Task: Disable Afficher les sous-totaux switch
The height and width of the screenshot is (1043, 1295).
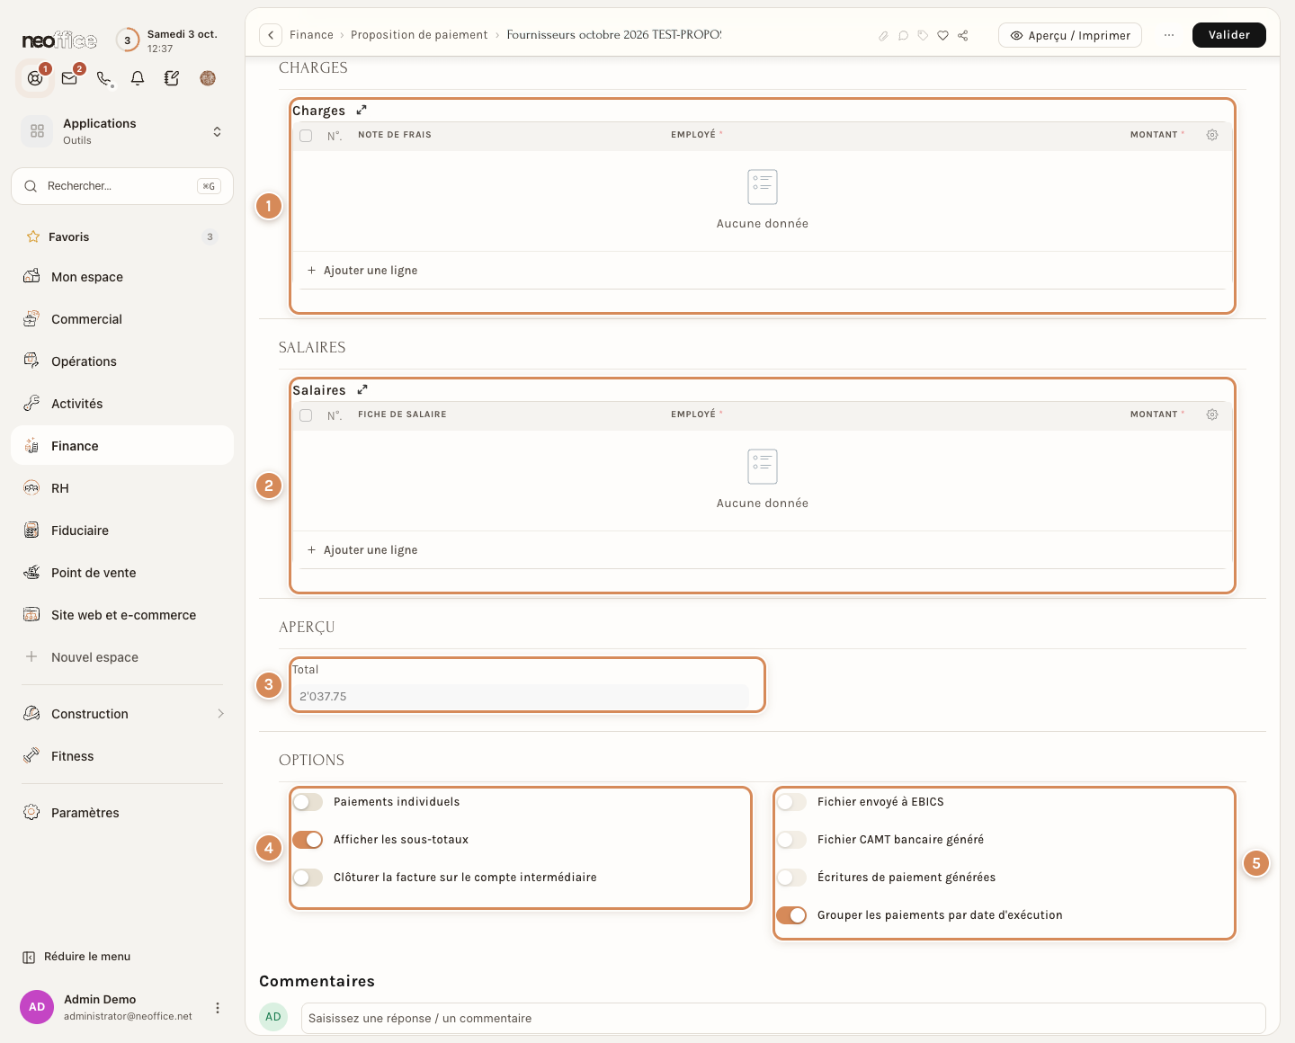Action: click(x=308, y=840)
